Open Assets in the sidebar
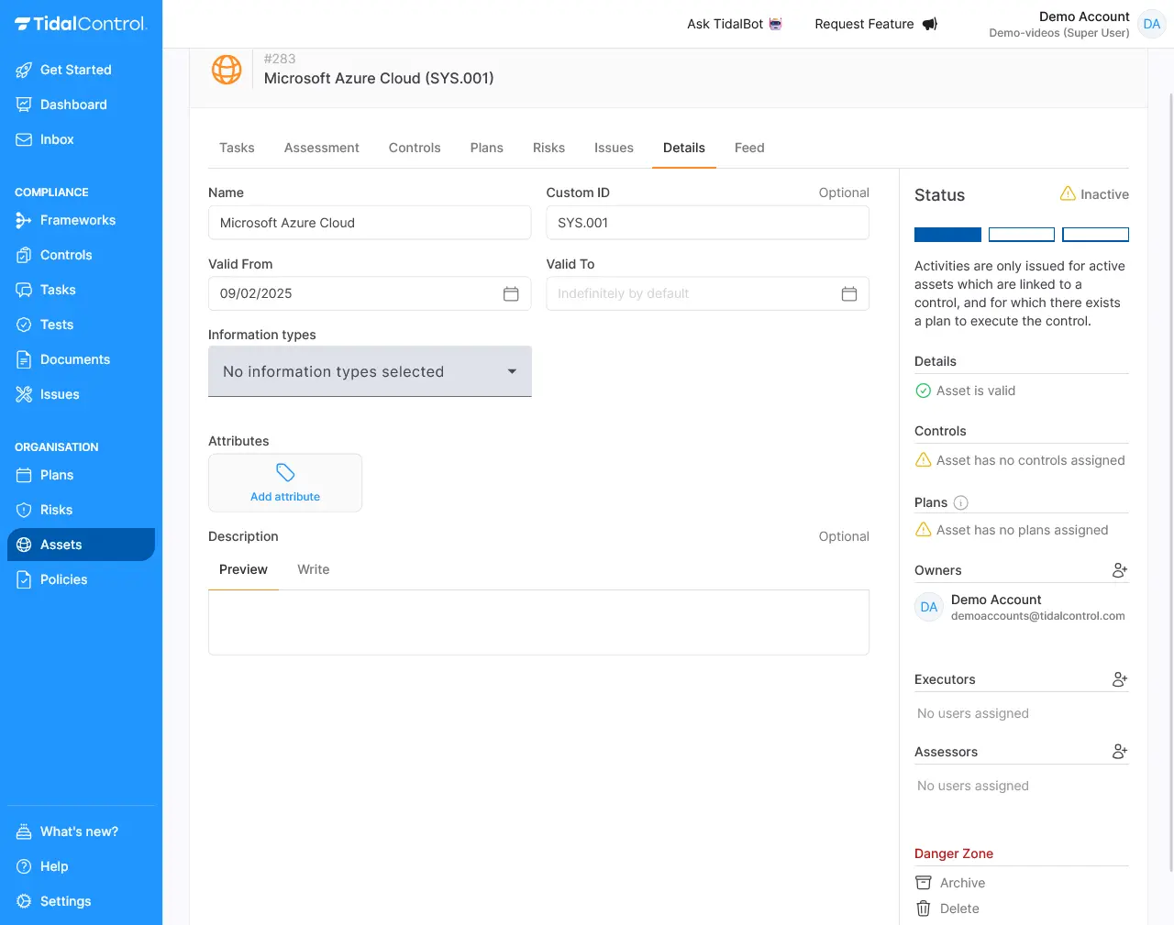 click(x=81, y=545)
